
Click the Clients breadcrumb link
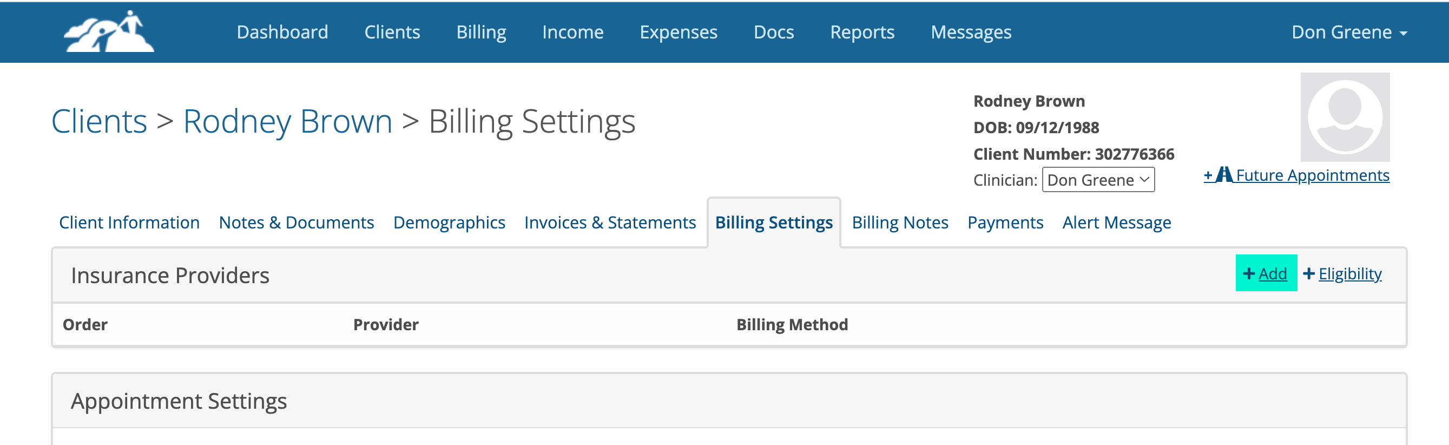pos(99,121)
